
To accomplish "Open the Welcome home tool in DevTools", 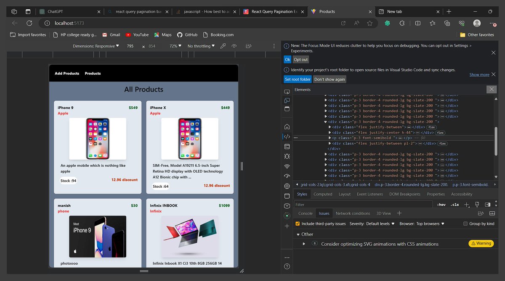I will (287, 126).
